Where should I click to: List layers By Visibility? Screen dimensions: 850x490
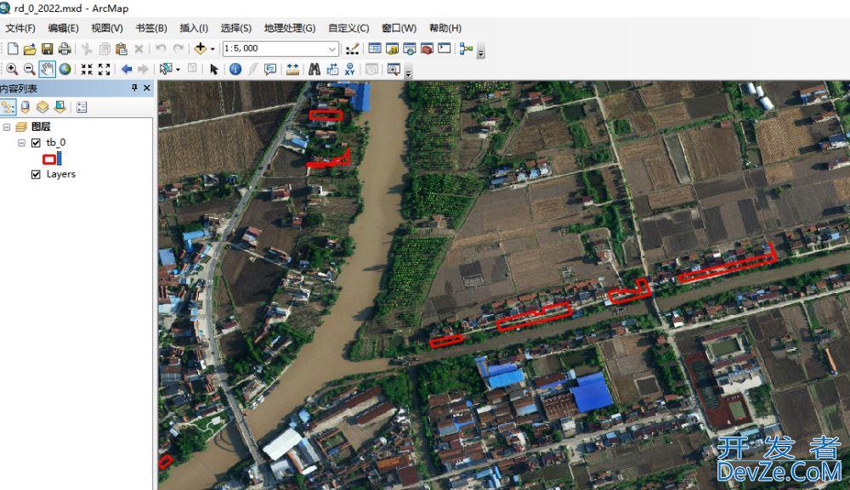coord(42,107)
